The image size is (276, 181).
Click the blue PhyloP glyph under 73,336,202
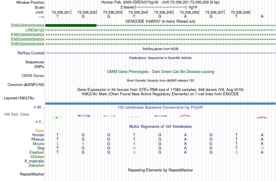click(x=84, y=116)
